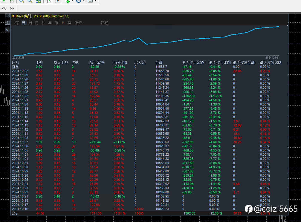Click the chart shift toolbar icon

pos(57,1)
